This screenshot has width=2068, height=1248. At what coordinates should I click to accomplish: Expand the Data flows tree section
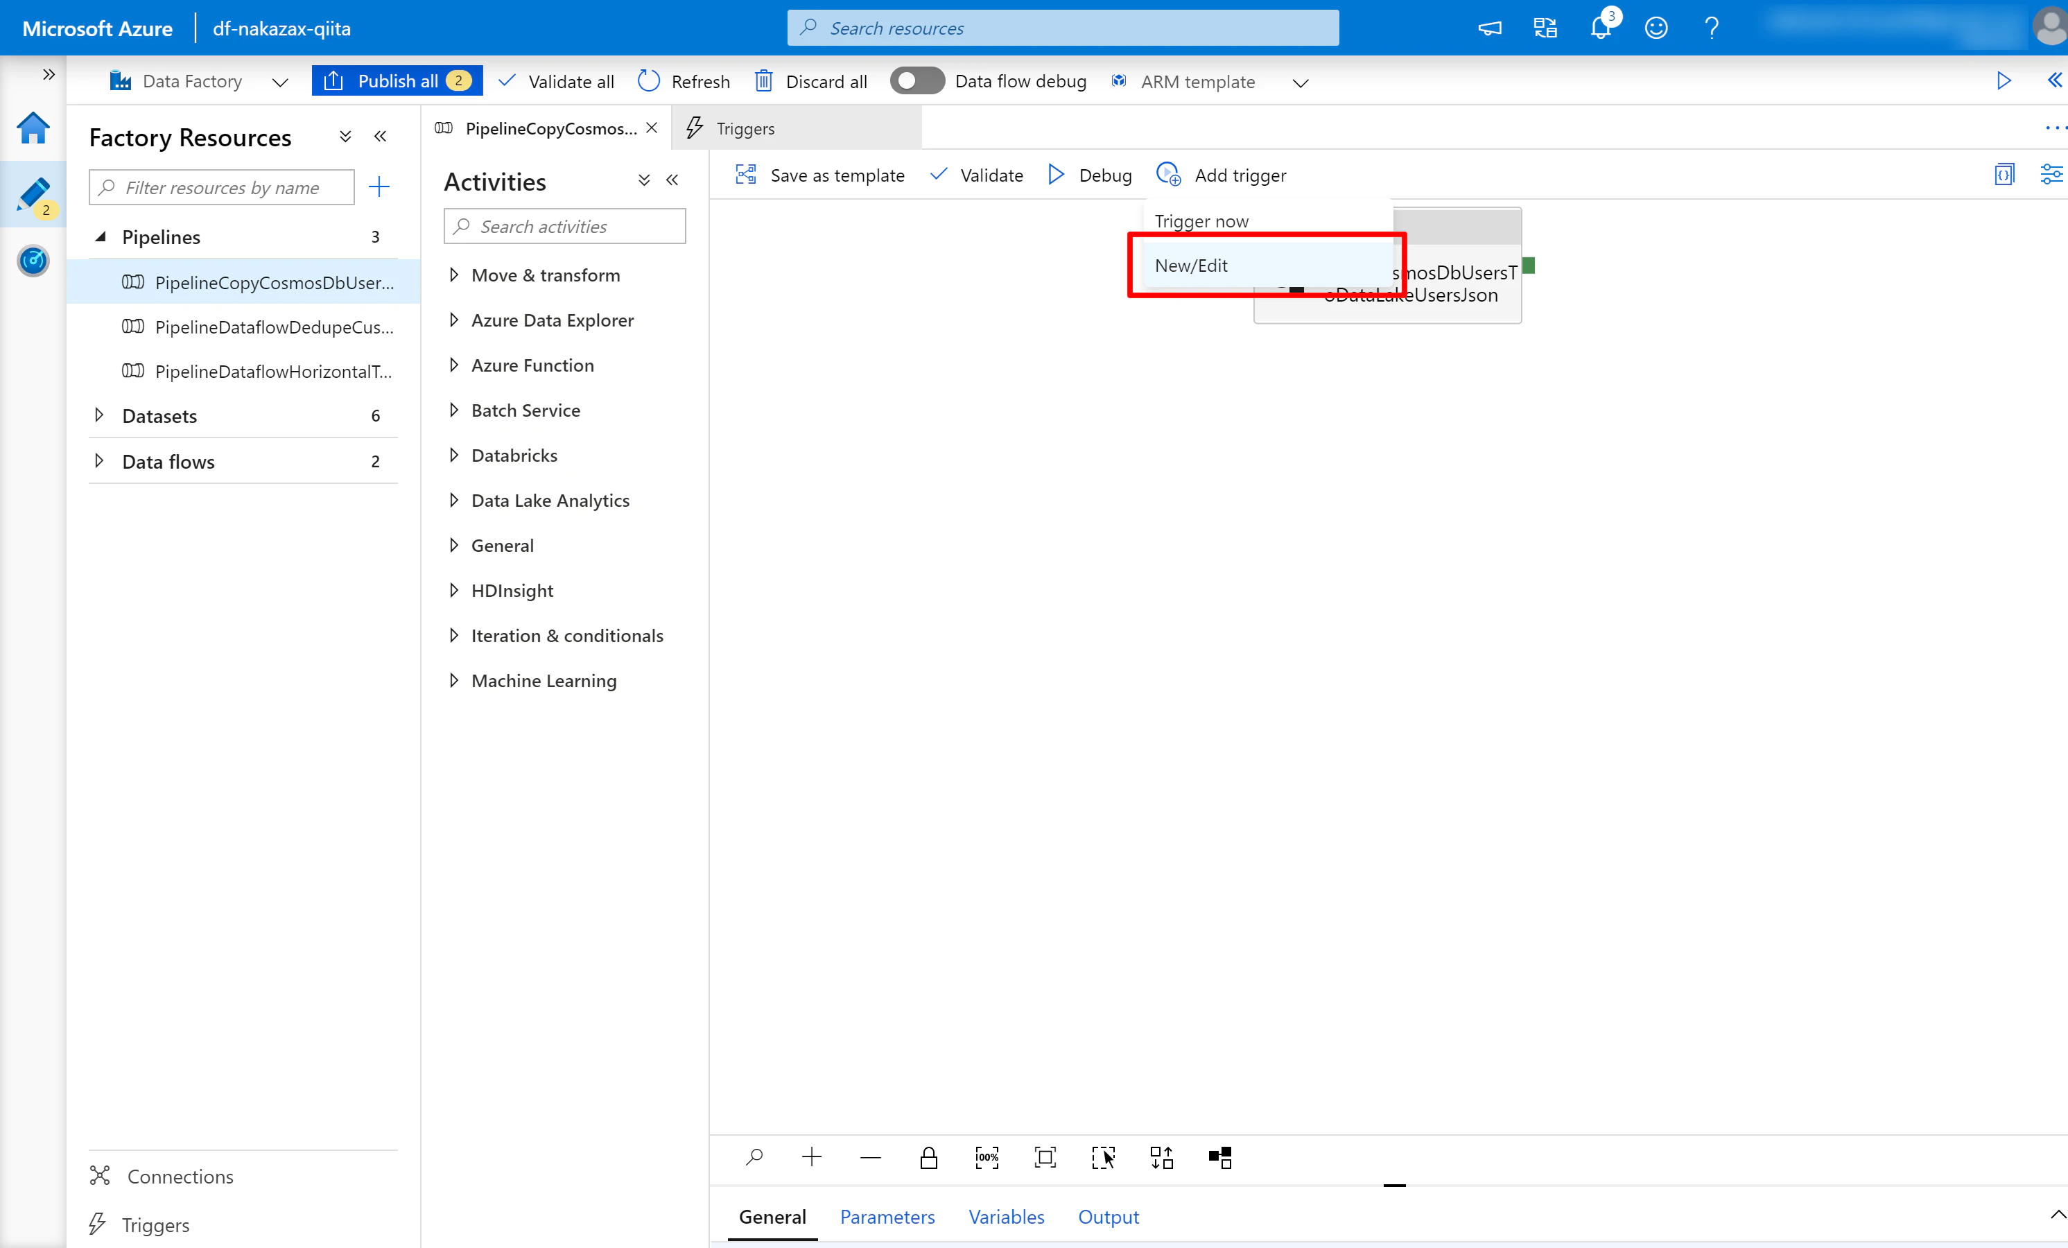click(x=99, y=461)
